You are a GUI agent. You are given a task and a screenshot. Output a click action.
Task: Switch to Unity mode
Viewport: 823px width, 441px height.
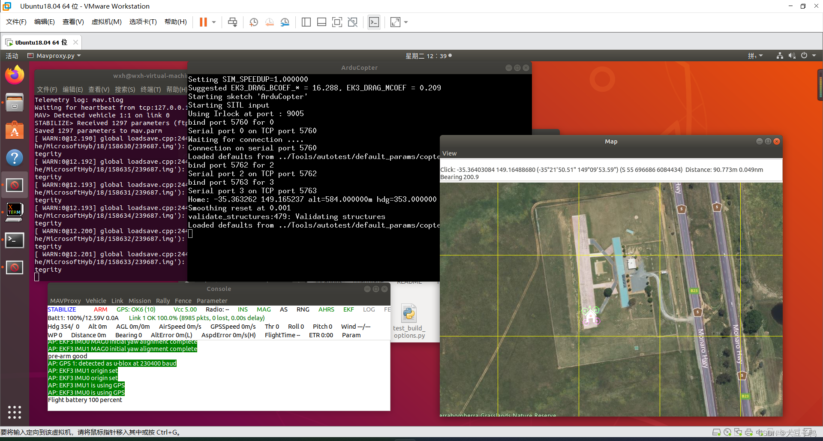[352, 22]
